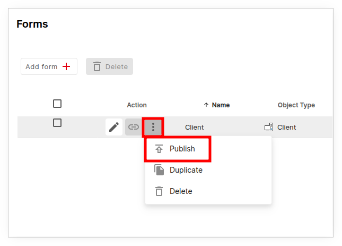The width and height of the screenshot is (342, 246).
Task: Click the trash icon in the toolbar Delete button
Action: click(97, 66)
